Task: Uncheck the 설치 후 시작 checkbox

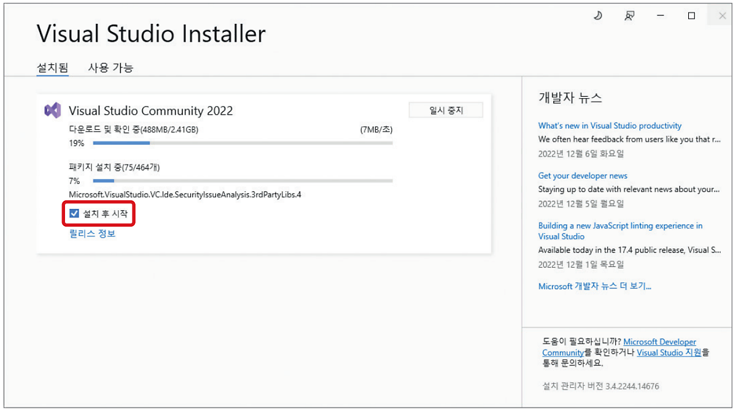Action: pos(75,213)
